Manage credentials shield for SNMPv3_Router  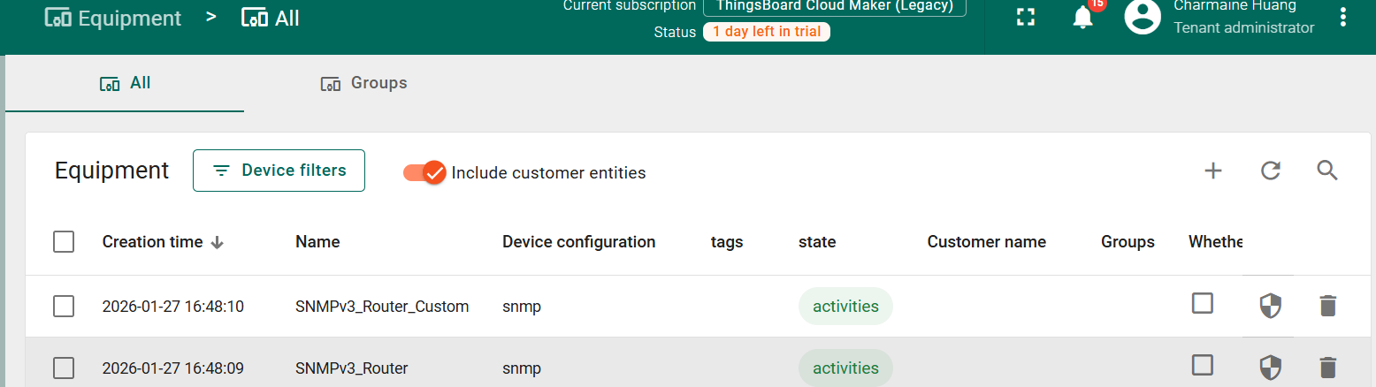(1270, 368)
